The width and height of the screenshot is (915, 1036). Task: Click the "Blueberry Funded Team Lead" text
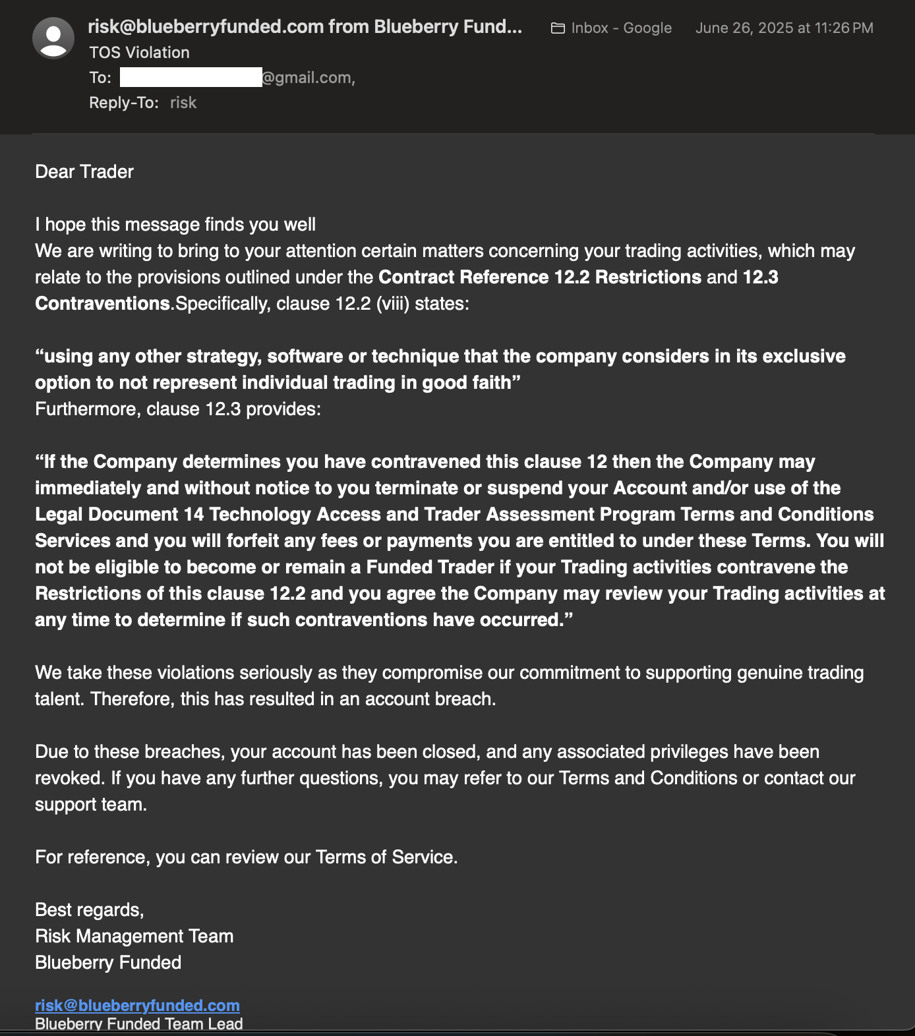coord(139,1024)
